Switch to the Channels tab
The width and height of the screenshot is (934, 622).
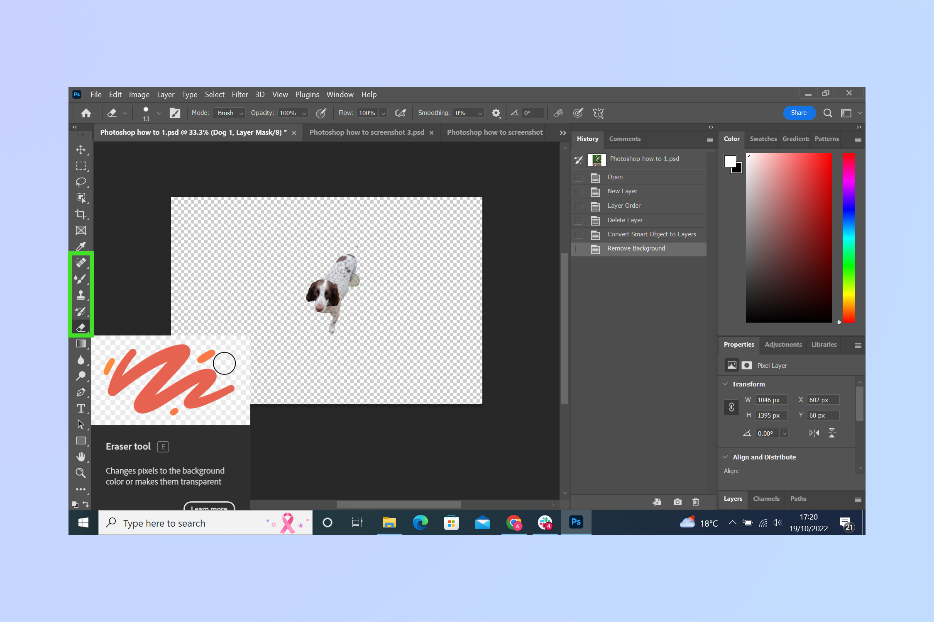pos(765,498)
